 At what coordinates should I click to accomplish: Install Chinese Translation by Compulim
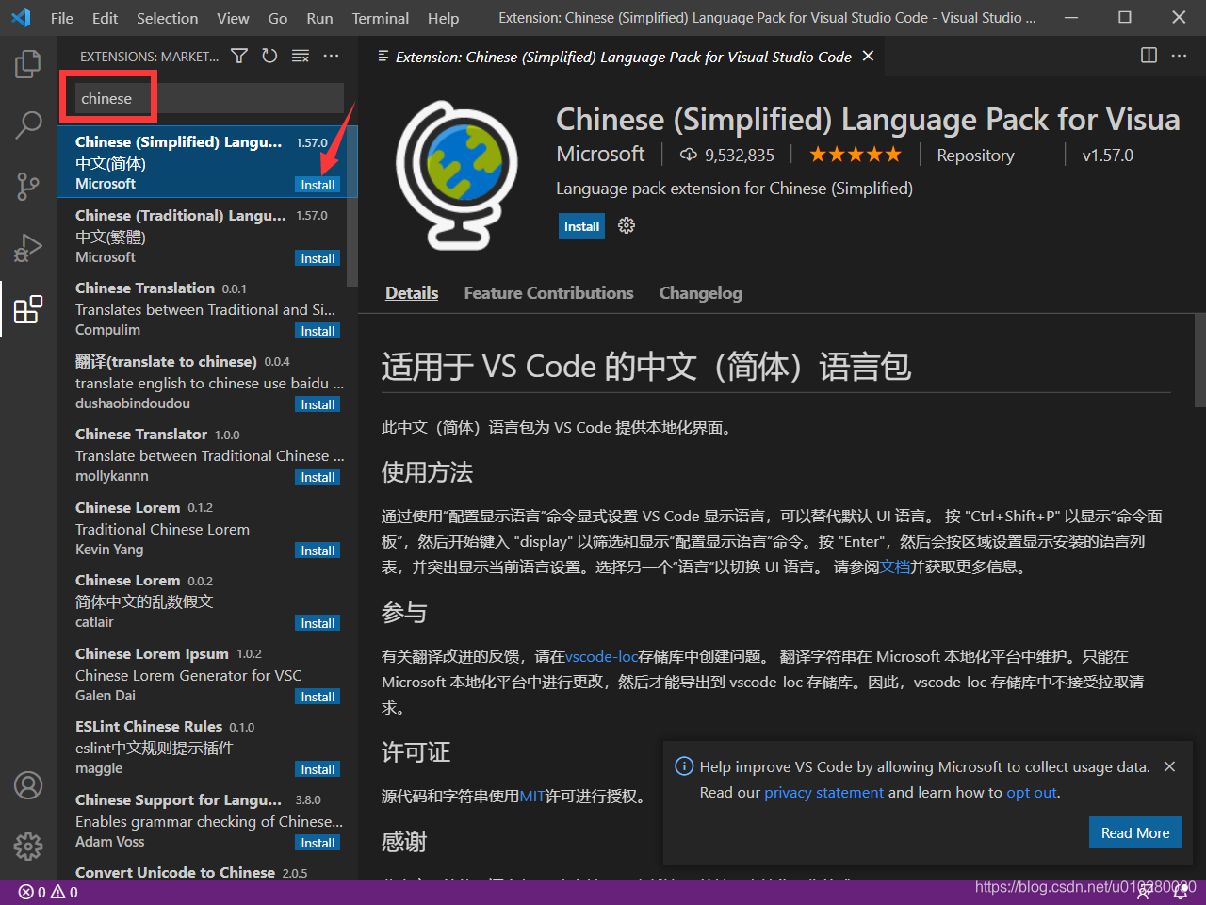[318, 331]
